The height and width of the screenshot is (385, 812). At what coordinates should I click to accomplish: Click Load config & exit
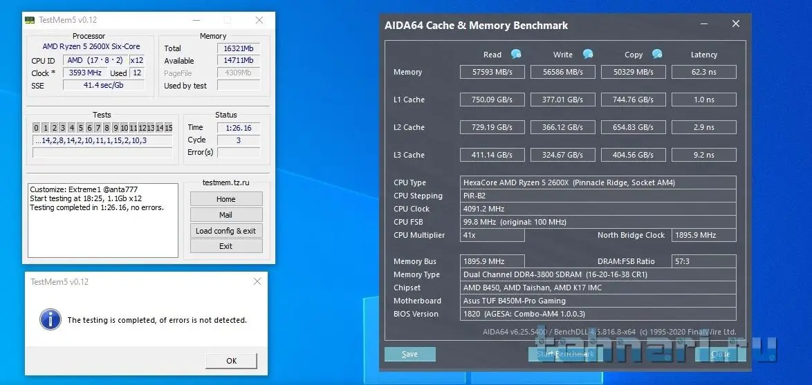pyautogui.click(x=225, y=231)
